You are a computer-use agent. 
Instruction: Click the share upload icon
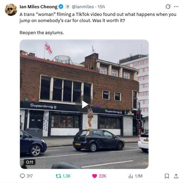pyautogui.click(x=176, y=176)
